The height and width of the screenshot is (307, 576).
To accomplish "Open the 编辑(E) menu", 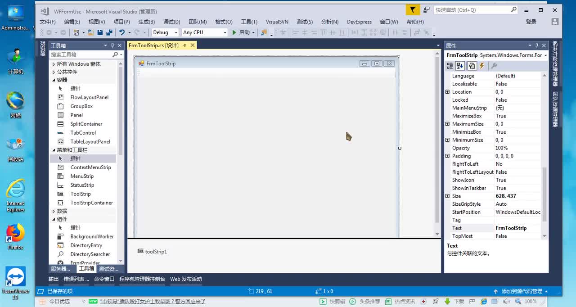I will (72, 22).
